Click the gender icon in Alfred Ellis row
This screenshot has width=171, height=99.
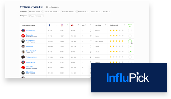point(91,46)
